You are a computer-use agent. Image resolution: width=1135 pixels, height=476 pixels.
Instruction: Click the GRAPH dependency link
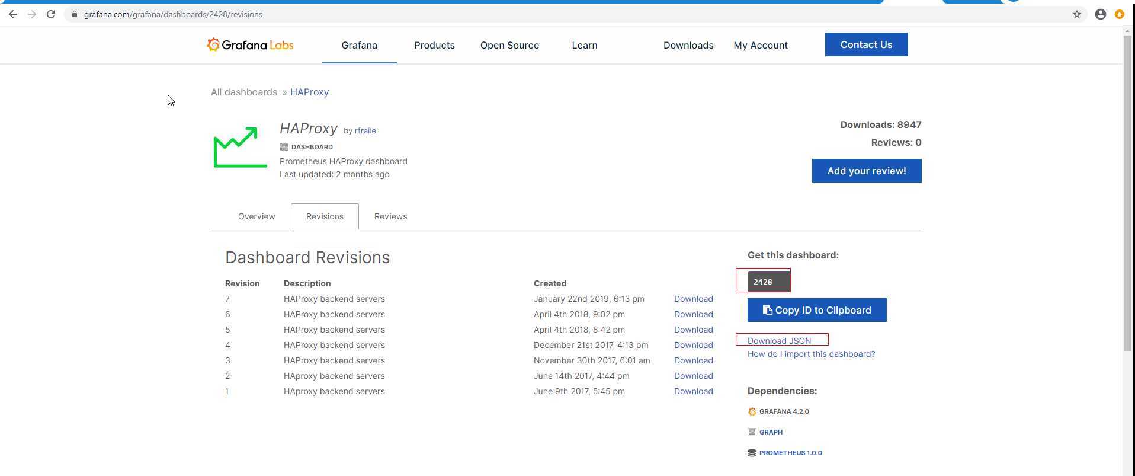tap(771, 432)
